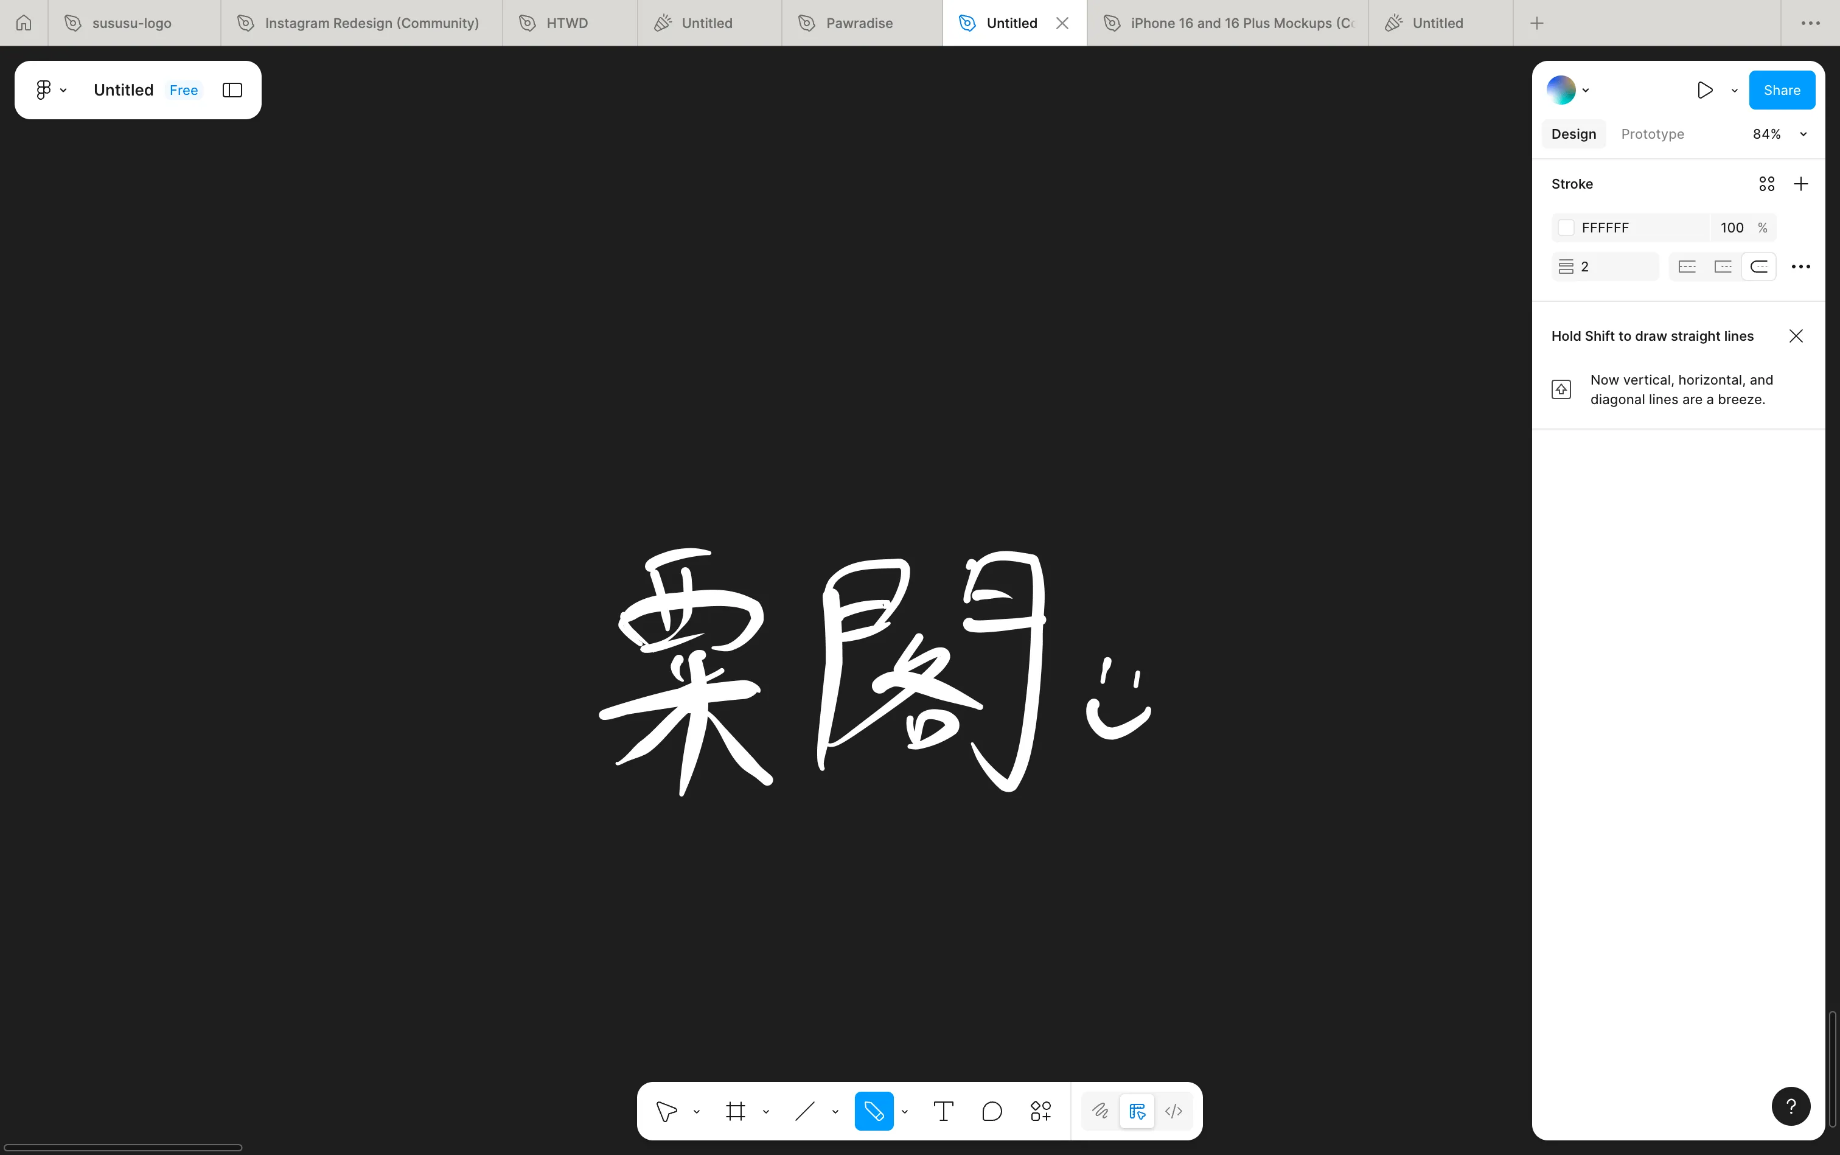Dismiss the straight lines tip
1840x1155 pixels.
(1795, 335)
